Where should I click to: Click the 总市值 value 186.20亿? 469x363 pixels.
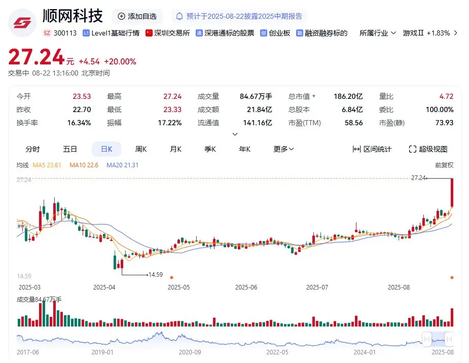pos(348,96)
